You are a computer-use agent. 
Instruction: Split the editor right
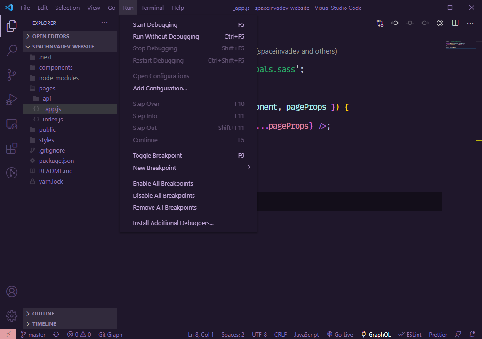(x=455, y=23)
